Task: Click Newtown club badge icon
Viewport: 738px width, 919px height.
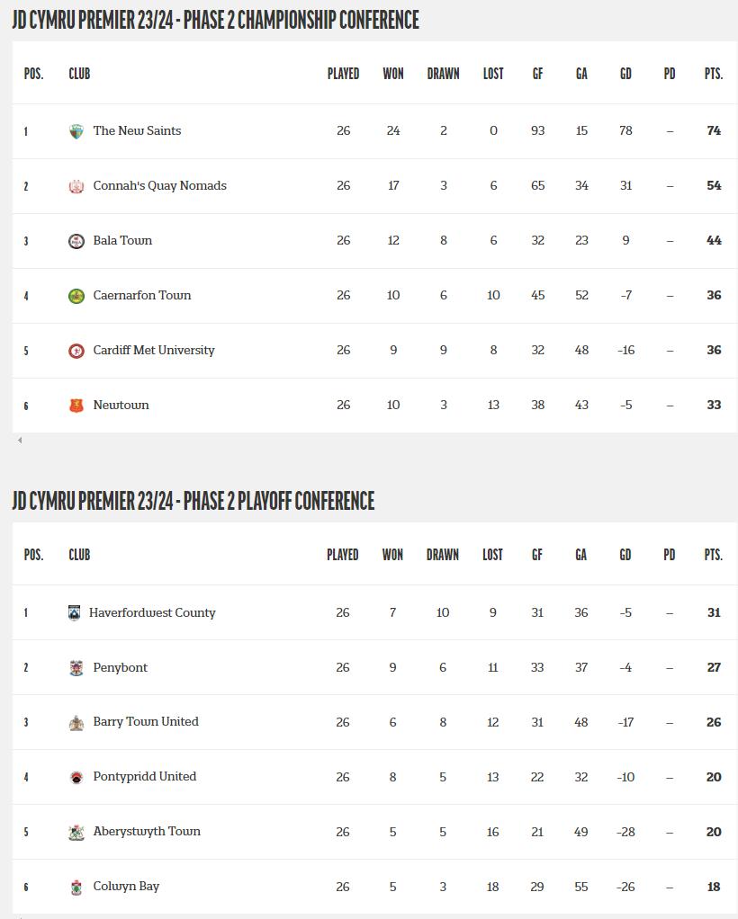Action: [x=76, y=406]
